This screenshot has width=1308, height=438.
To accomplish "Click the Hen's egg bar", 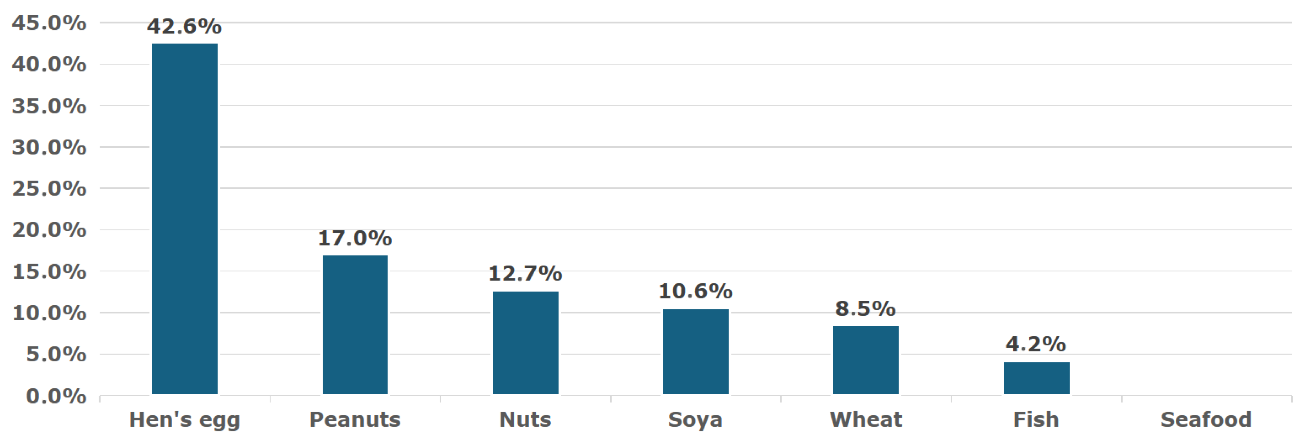I will click(x=184, y=218).
